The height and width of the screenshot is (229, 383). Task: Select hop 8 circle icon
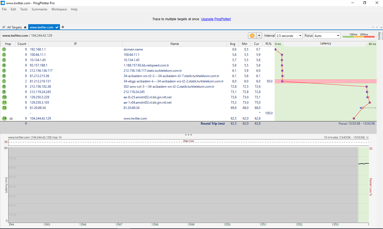(x=4, y=87)
